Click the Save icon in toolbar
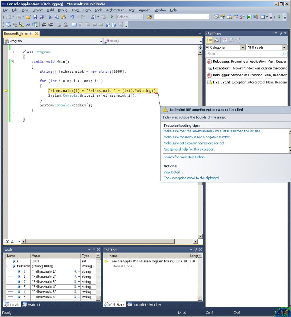Viewport: 291px width, 317px height. tap(35, 17)
